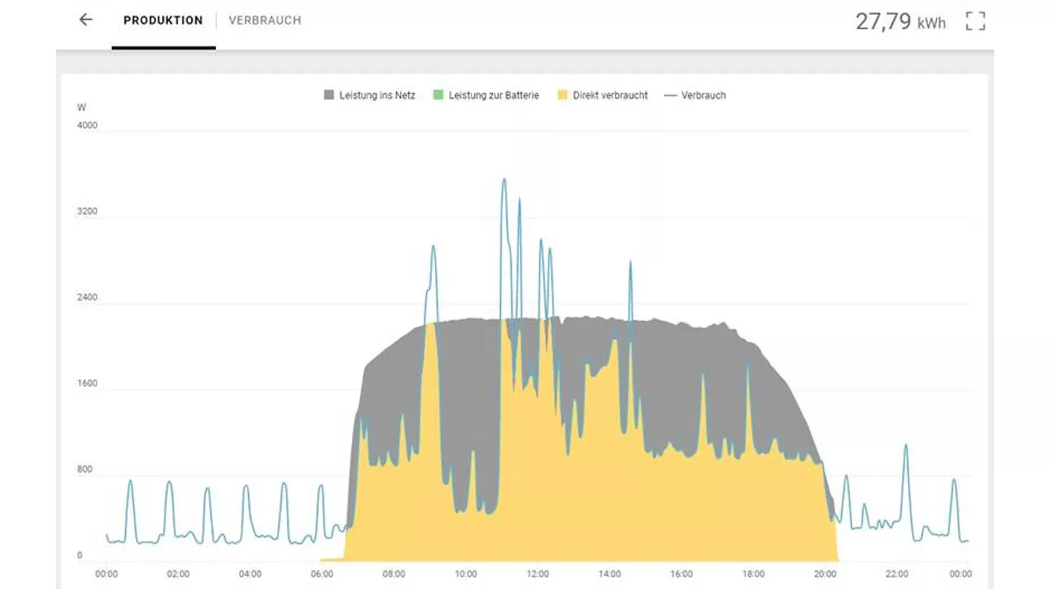Click the W unit label

point(82,107)
